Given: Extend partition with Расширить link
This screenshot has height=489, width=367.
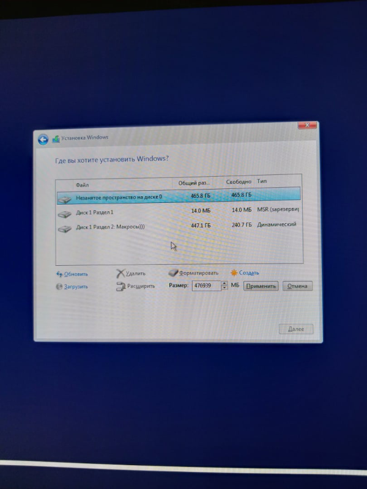Looking at the screenshot, I should tap(141, 286).
